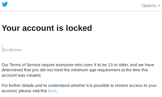Click the caret arrow beside Options

pyautogui.click(x=159, y=6)
